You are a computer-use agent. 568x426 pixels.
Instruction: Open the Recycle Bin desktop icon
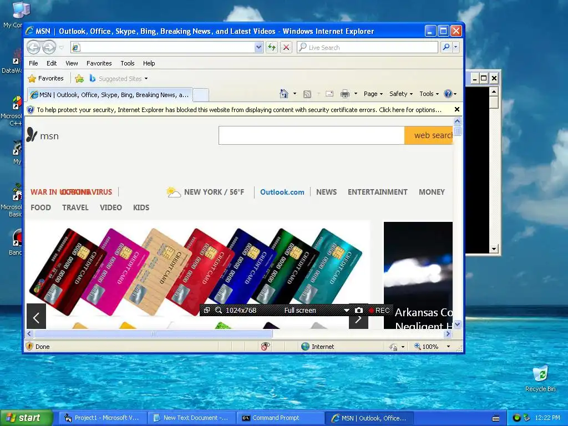540,379
